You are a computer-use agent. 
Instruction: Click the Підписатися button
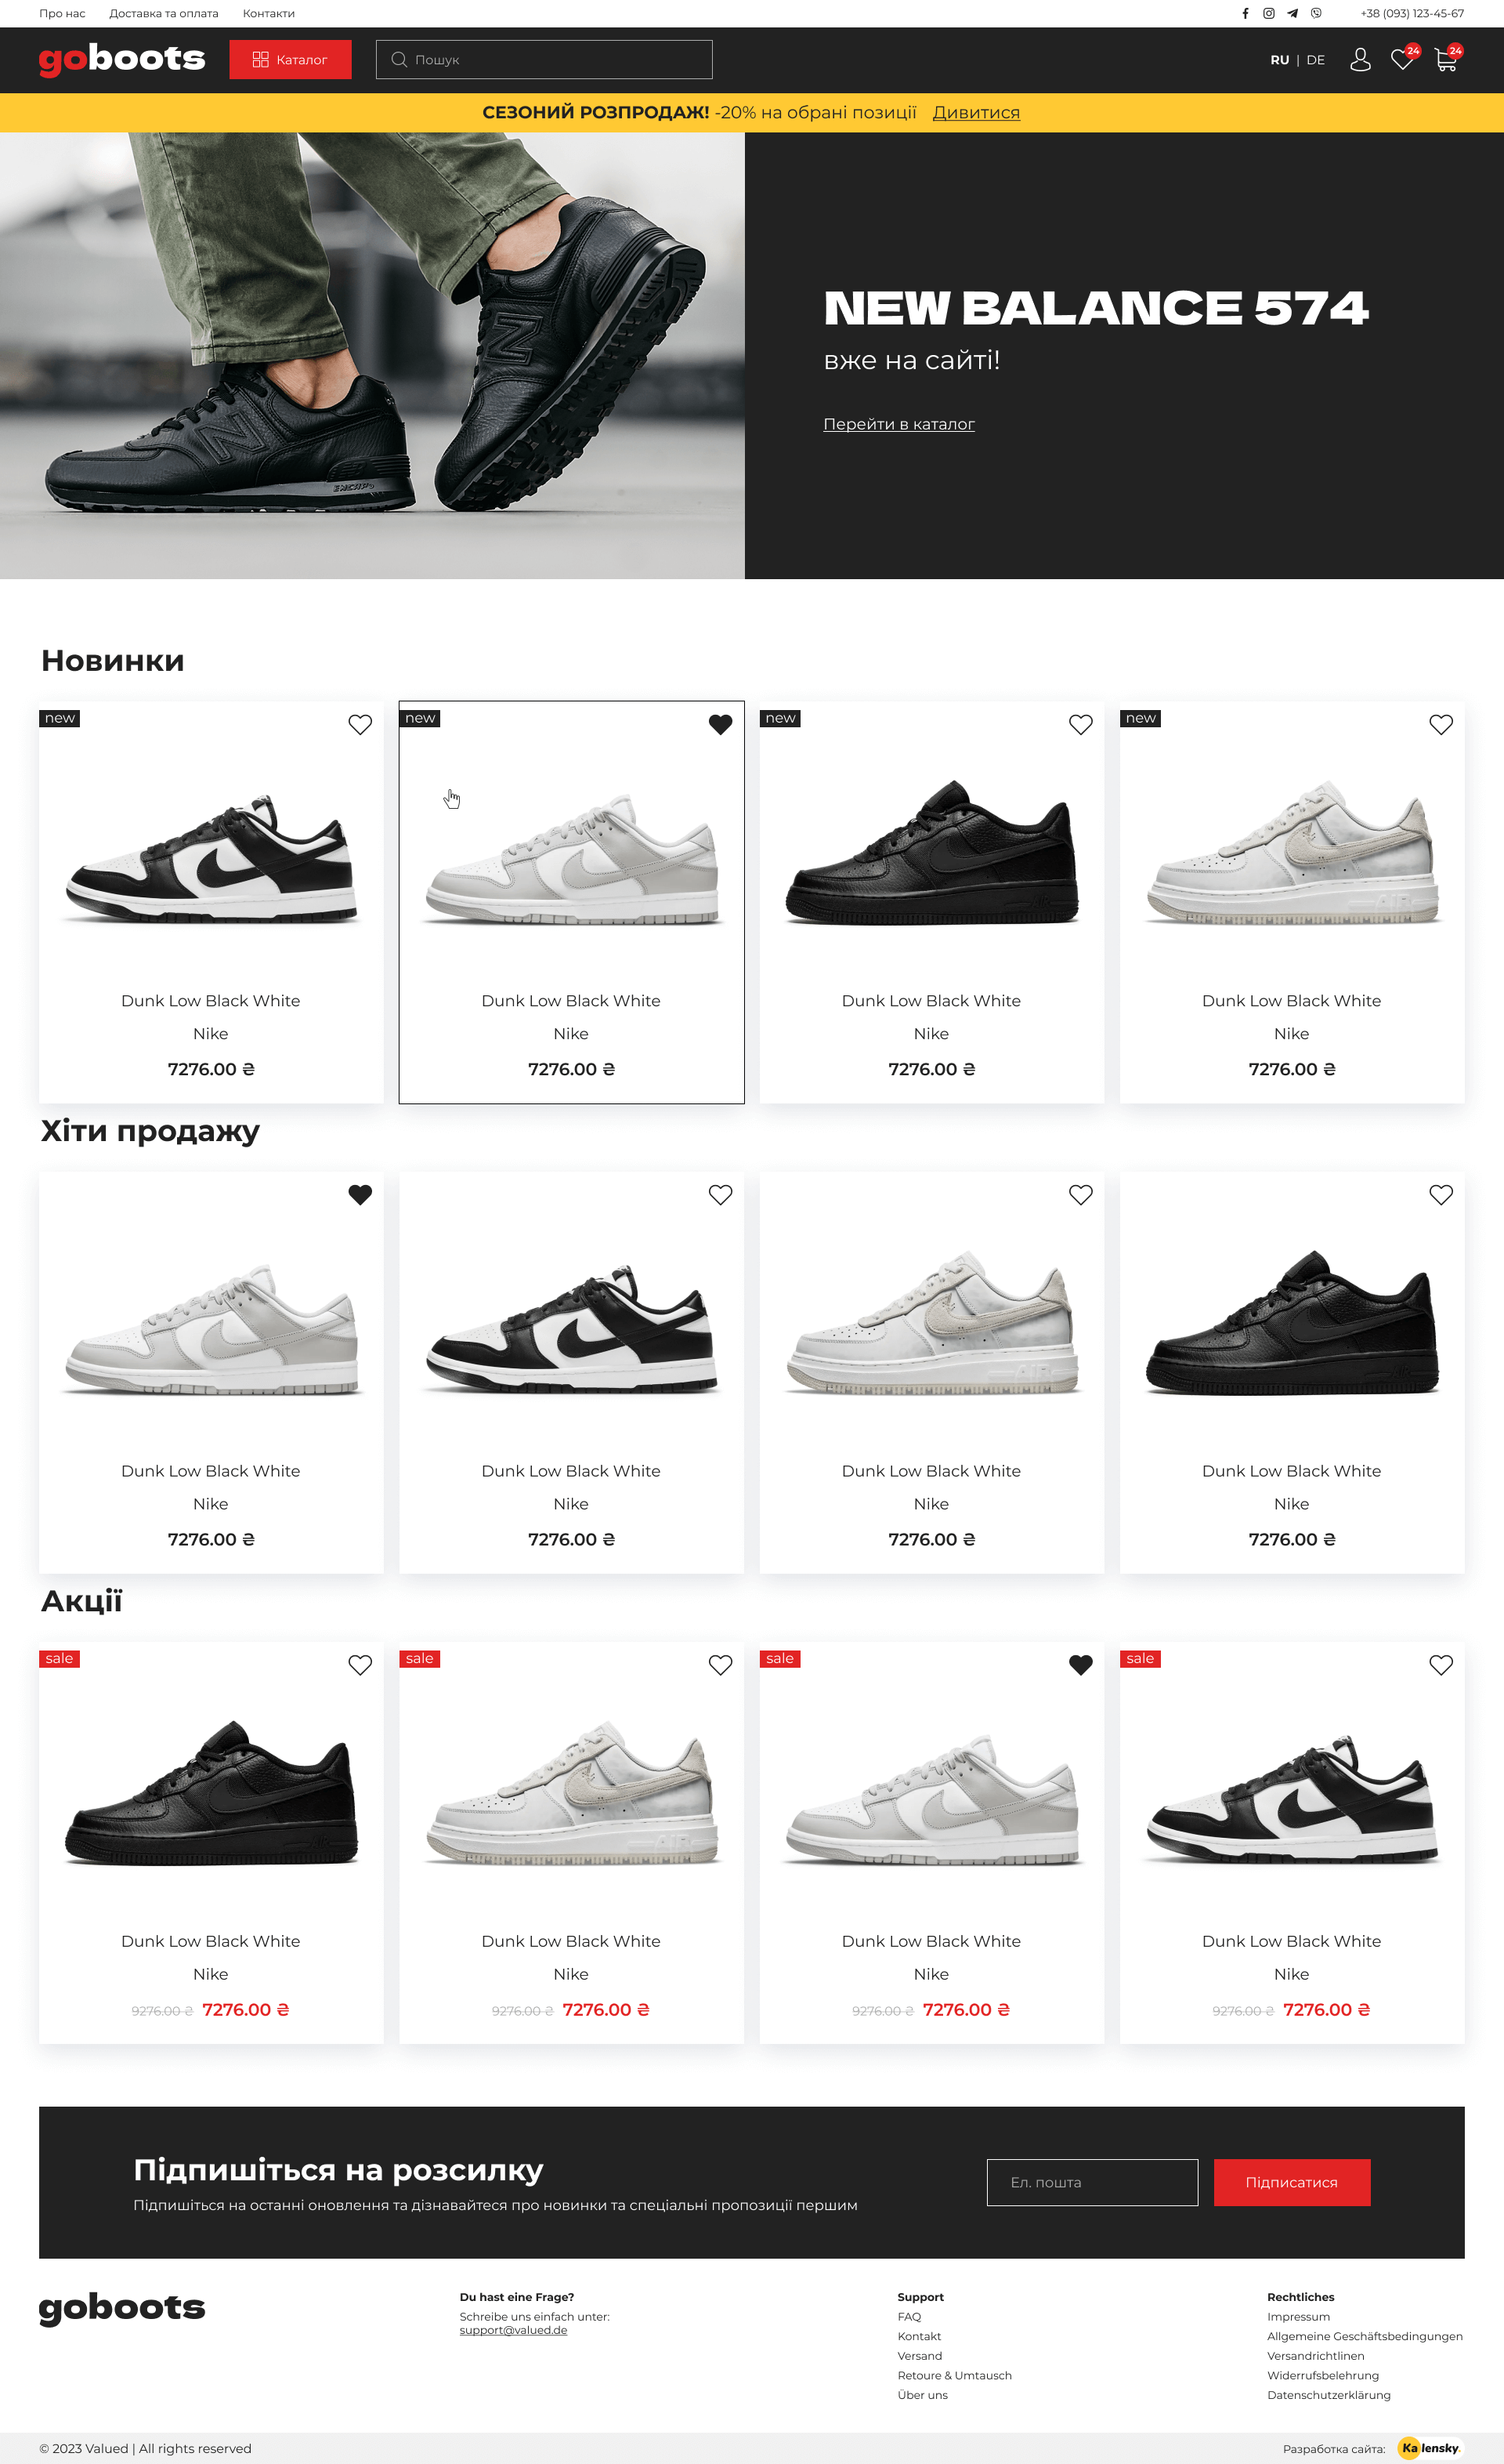[x=1291, y=2182]
